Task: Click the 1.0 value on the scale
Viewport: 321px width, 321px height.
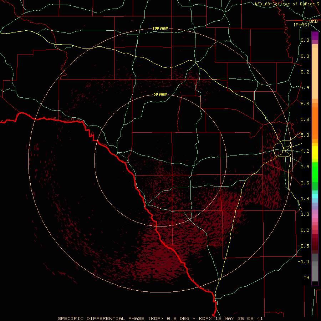Action: click(x=305, y=214)
